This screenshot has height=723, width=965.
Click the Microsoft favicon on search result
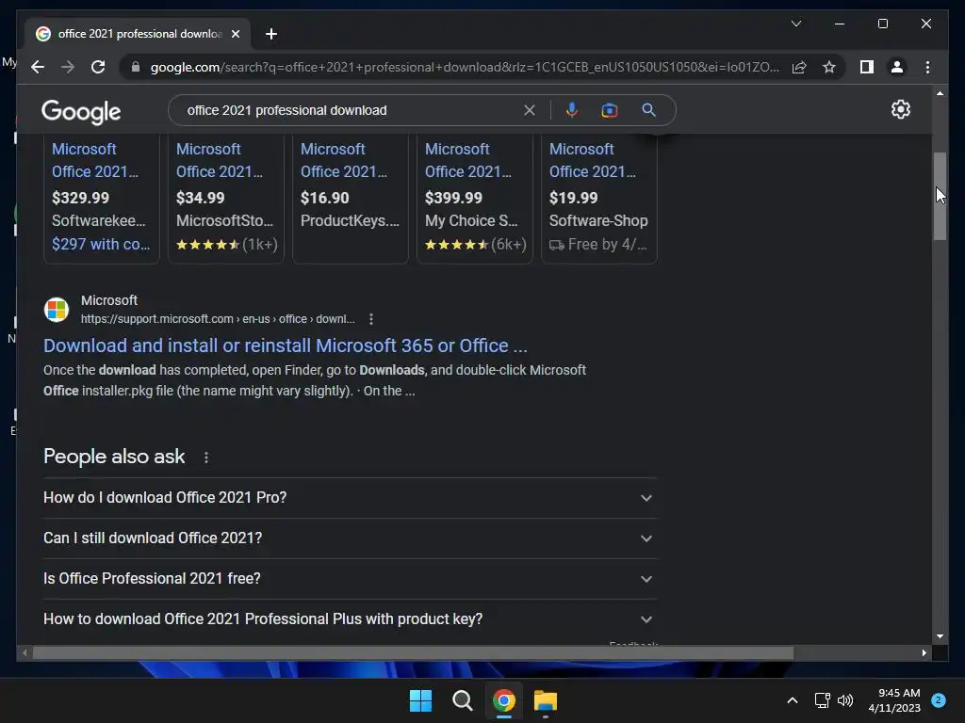point(57,309)
